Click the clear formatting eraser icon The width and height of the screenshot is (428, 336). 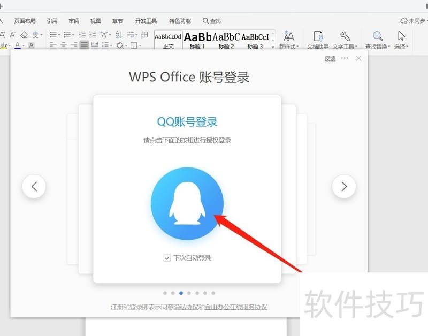pos(24,35)
